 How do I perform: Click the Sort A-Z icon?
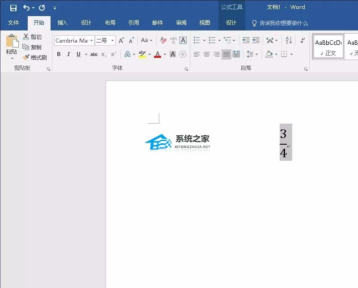point(289,40)
